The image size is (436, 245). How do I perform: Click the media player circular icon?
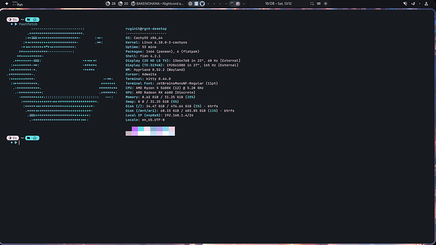(133, 4)
